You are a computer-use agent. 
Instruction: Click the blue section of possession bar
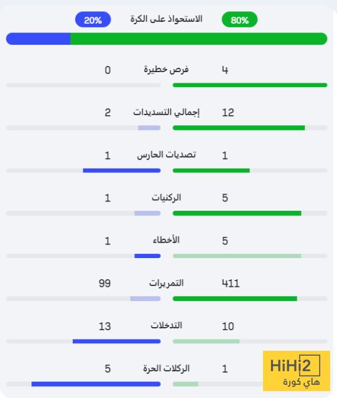pos(38,39)
